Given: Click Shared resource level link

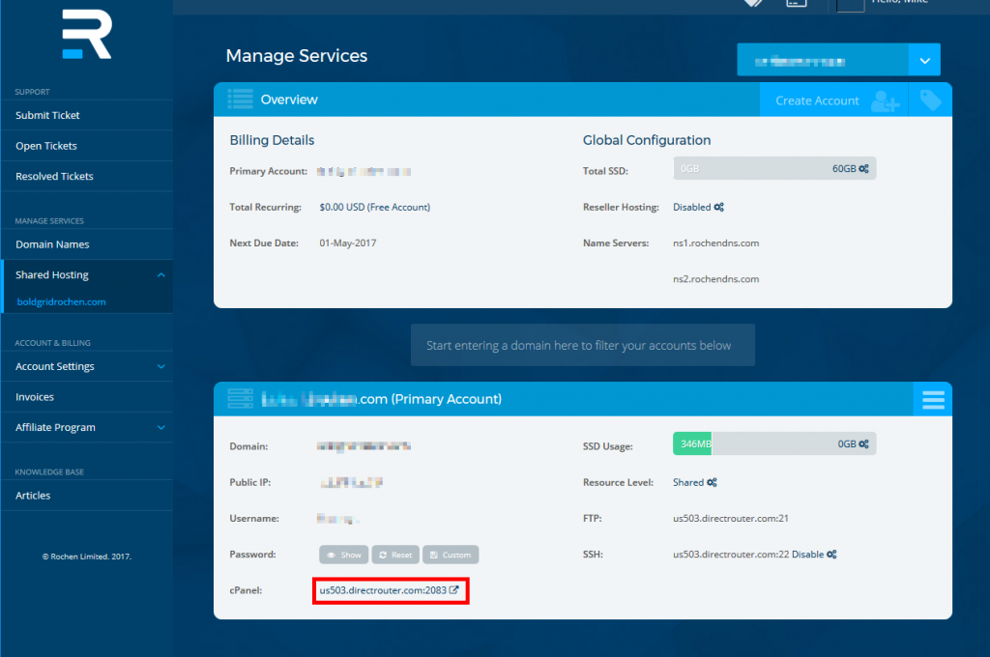Looking at the screenshot, I should click(x=688, y=482).
